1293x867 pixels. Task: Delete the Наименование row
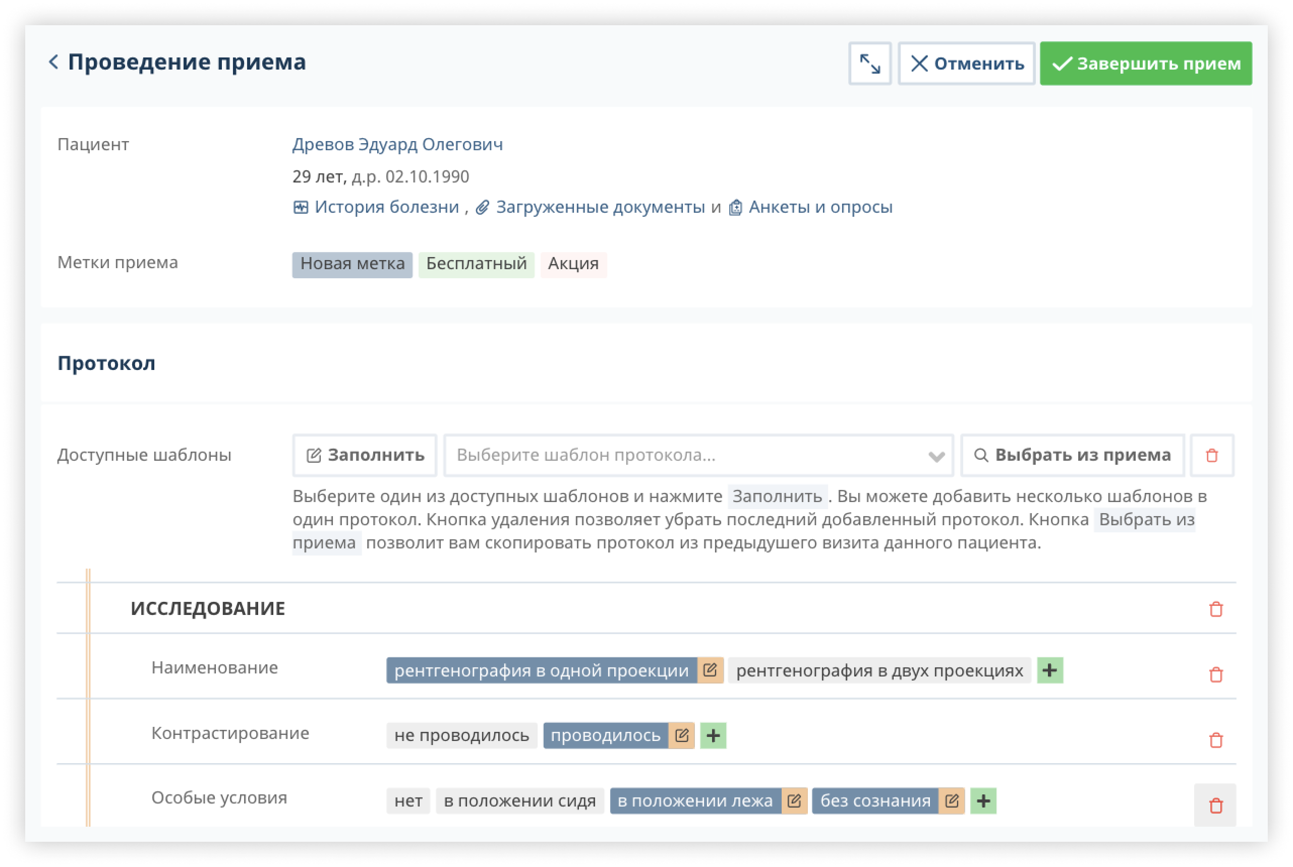[1215, 674]
